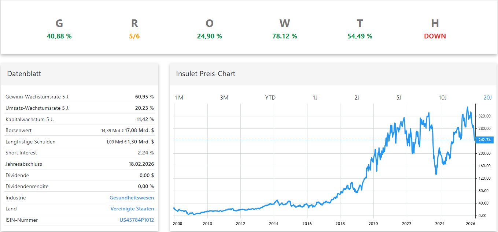
Task: Click the W score 78.12 %
Action: coord(284,36)
